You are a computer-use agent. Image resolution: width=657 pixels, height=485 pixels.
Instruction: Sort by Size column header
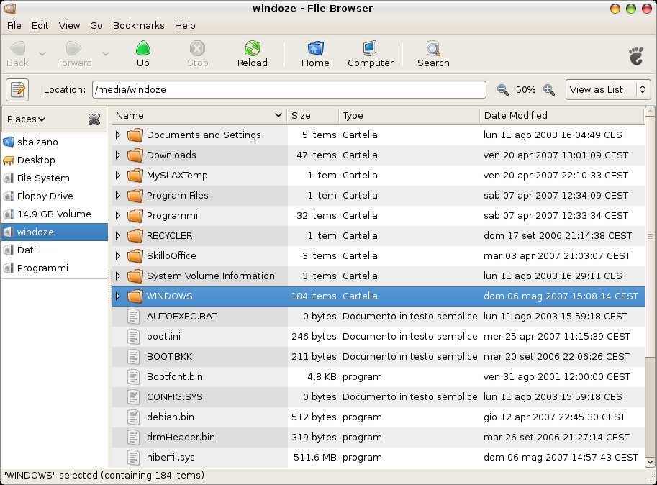pos(312,116)
